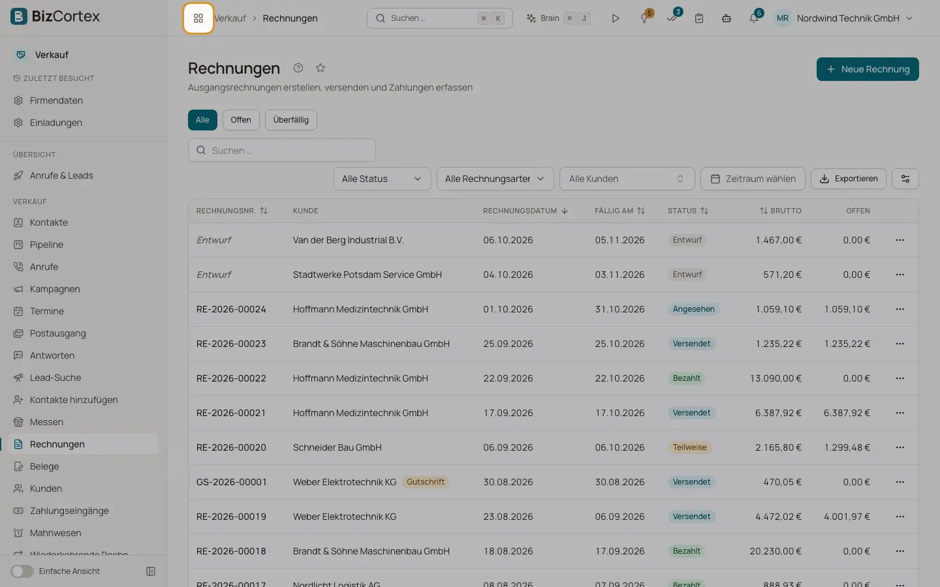Click the Exportieren button
This screenshot has height=587, width=940.
[849, 179]
